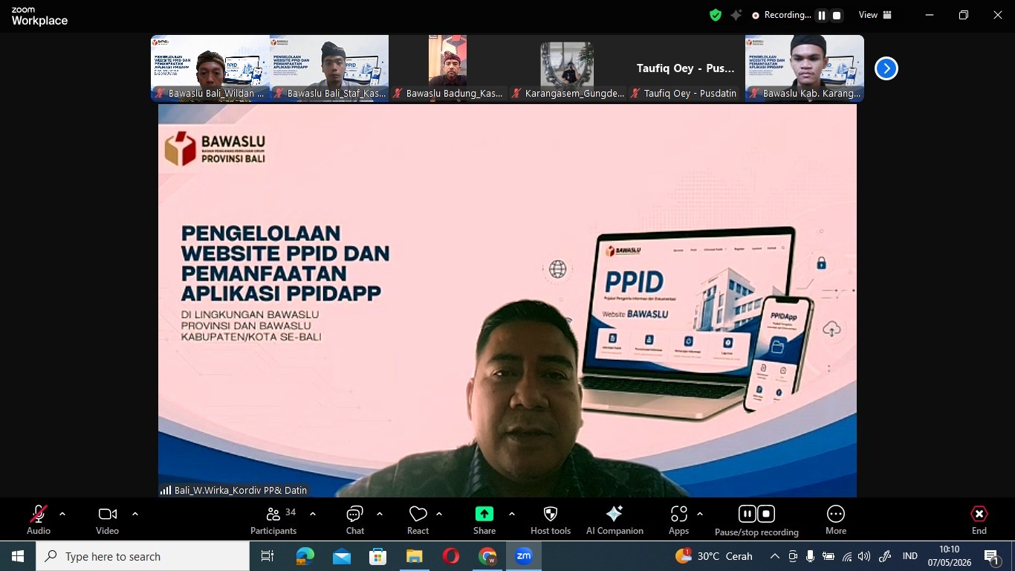Open the Apps menu

[x=678, y=519]
